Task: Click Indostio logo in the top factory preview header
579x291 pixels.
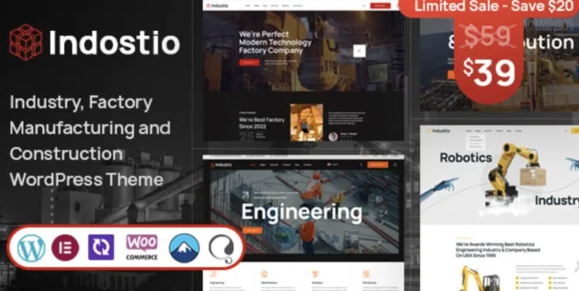Action: tap(217, 5)
